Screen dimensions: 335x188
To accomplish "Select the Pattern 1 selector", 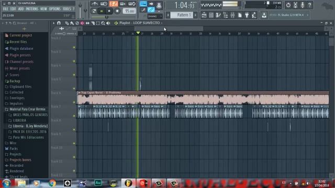I will [182, 15].
